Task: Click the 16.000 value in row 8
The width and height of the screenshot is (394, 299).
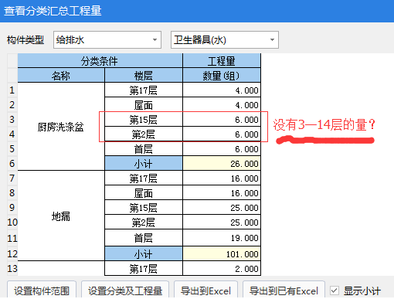Action: (x=222, y=193)
